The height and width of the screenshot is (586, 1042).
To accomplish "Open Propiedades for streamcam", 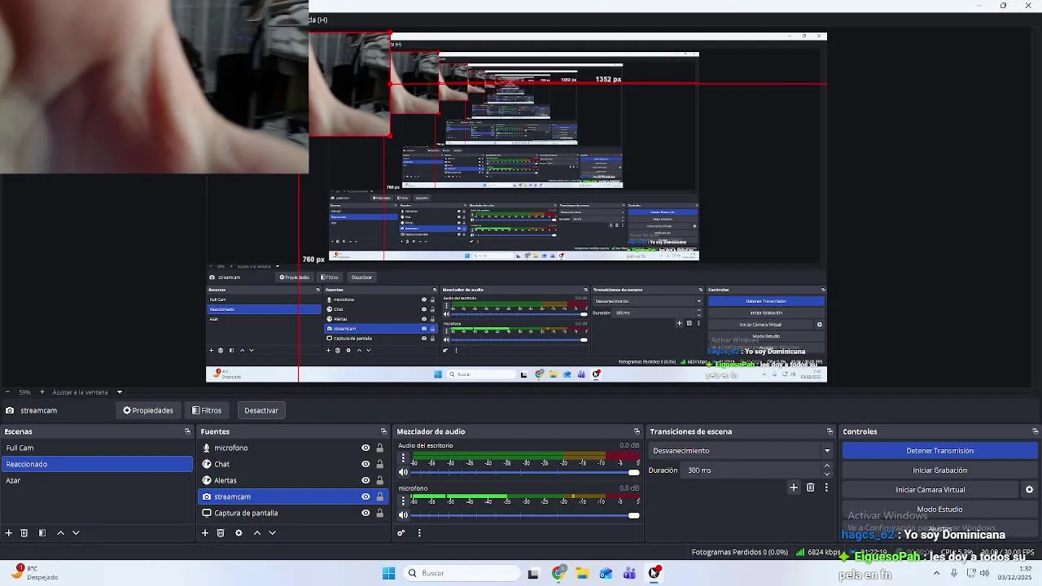I will [x=148, y=410].
